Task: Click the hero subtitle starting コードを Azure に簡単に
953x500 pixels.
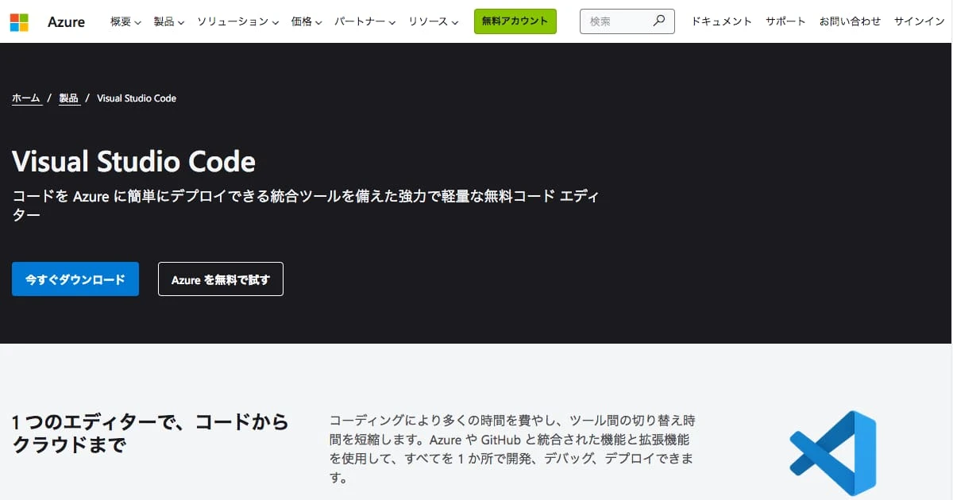Action: coord(305,205)
